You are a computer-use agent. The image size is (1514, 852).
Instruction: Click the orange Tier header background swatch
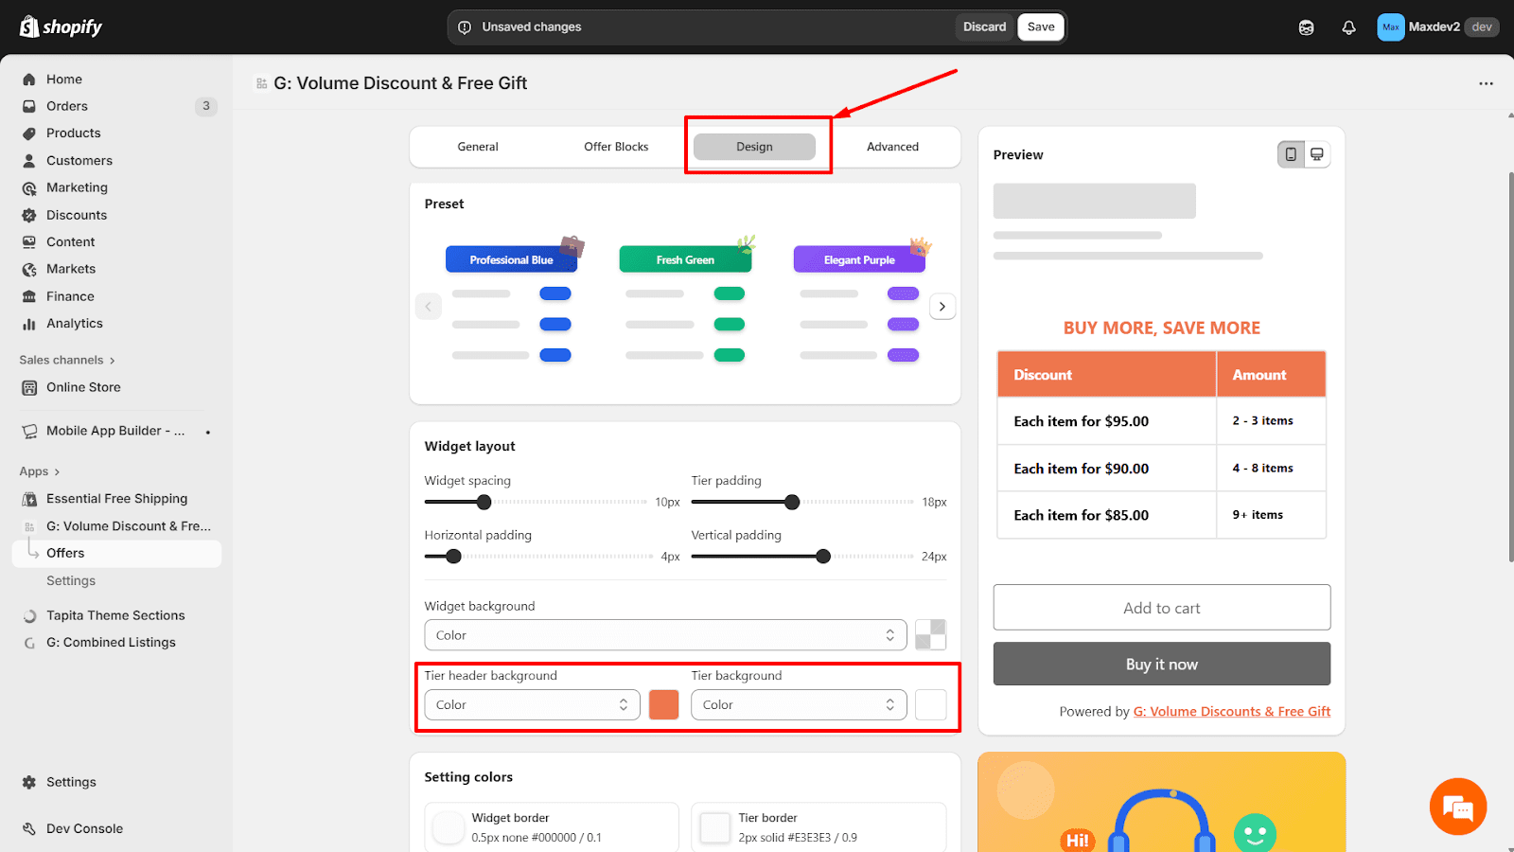click(x=663, y=704)
